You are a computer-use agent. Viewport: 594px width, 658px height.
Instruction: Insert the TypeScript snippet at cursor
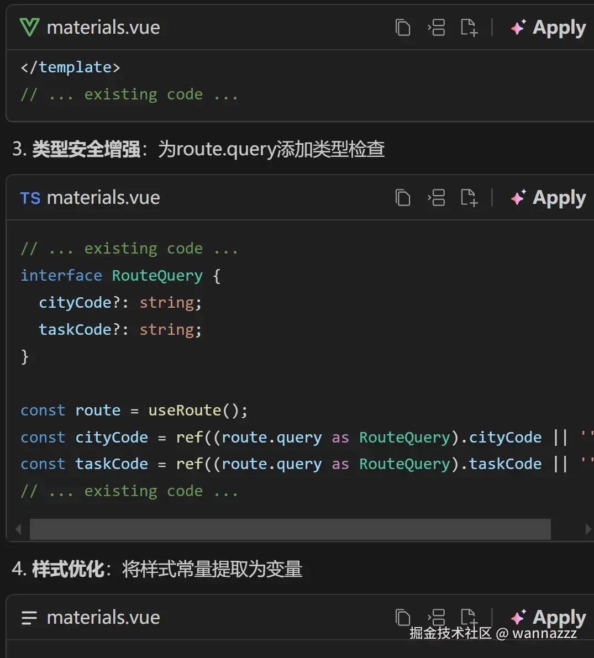coord(437,197)
